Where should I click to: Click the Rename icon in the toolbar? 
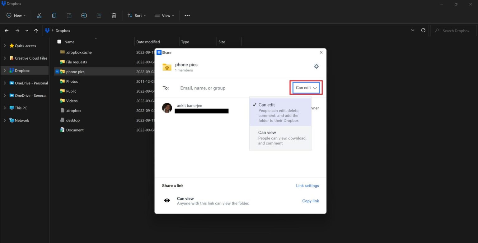84,15
